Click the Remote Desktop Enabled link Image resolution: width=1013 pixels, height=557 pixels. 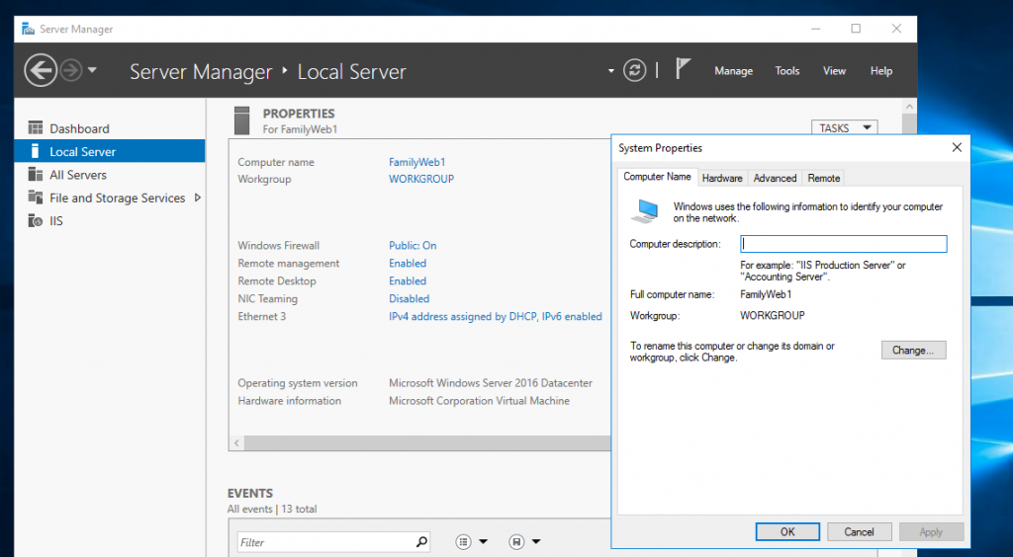point(407,281)
